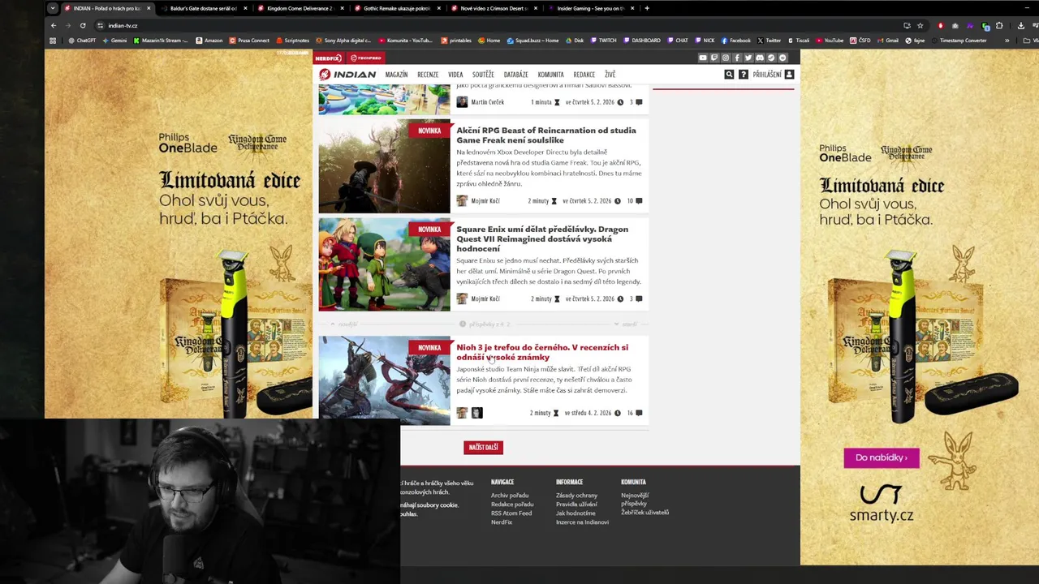
Task: Open the Archiv pořadu footer link
Action: tap(510, 496)
